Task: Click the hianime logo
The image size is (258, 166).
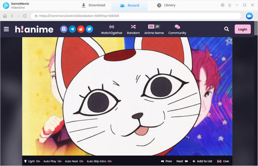Action: pos(34,29)
